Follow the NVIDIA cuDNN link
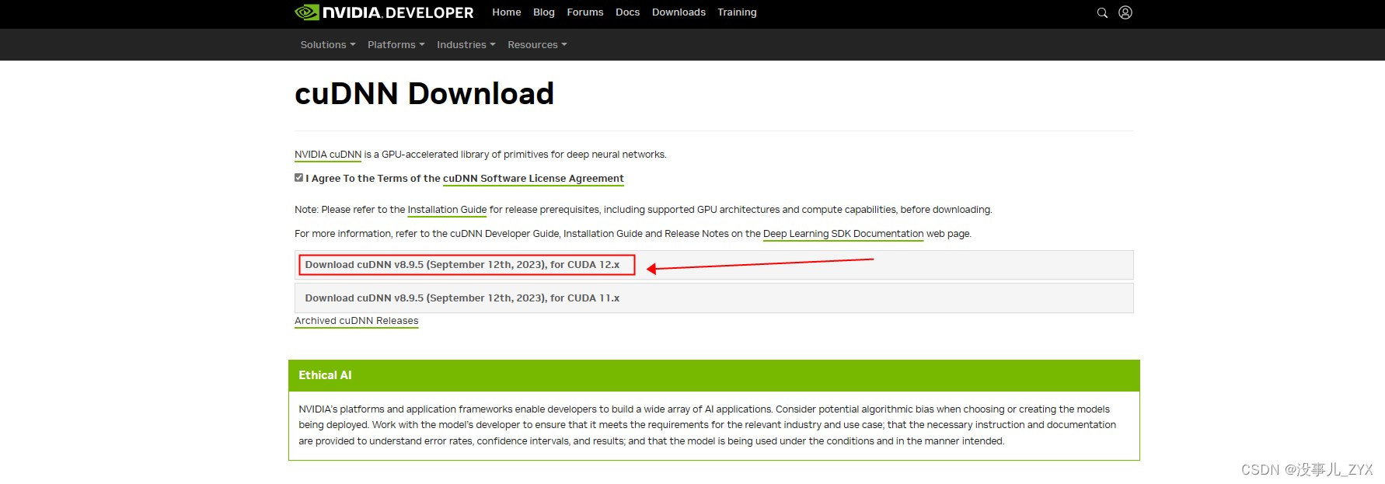Image resolution: width=1385 pixels, height=484 pixels. tap(328, 155)
